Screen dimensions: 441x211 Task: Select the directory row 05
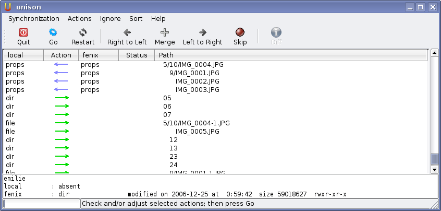point(215,98)
